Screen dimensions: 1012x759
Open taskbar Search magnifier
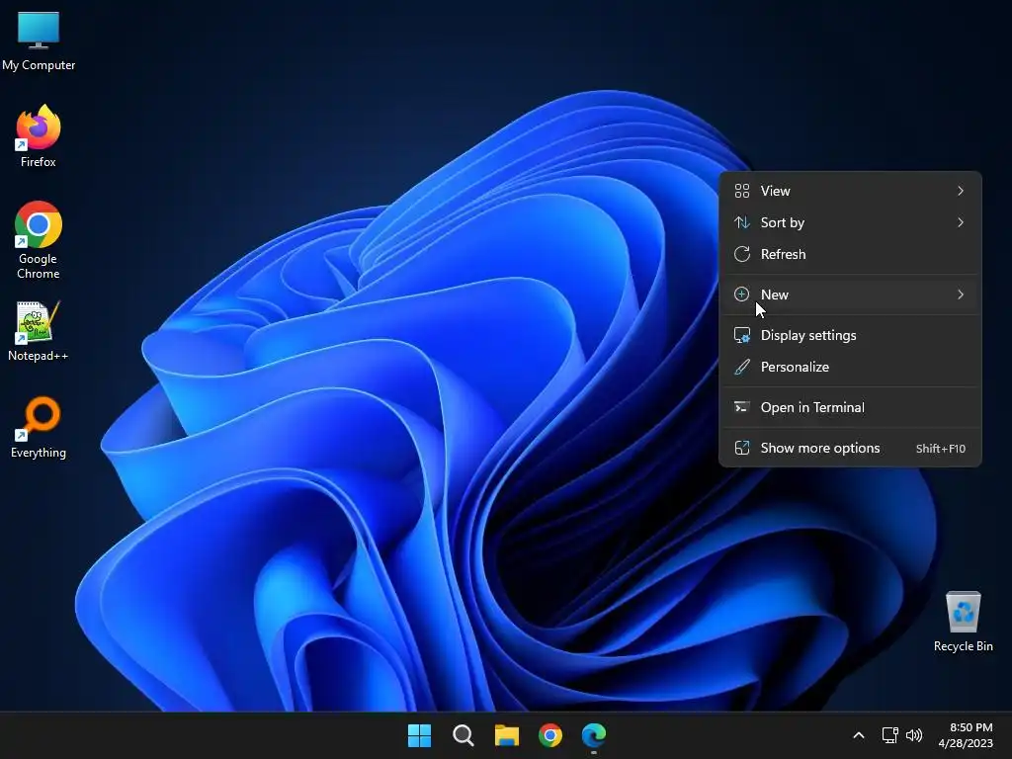point(464,735)
